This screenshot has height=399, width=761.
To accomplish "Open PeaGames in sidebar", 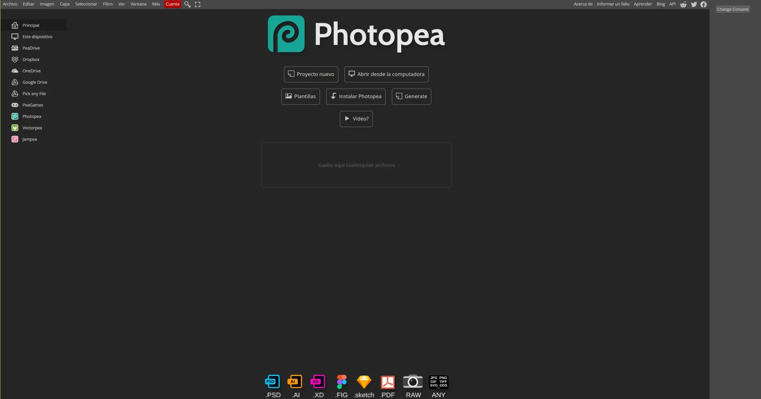I will (33, 105).
